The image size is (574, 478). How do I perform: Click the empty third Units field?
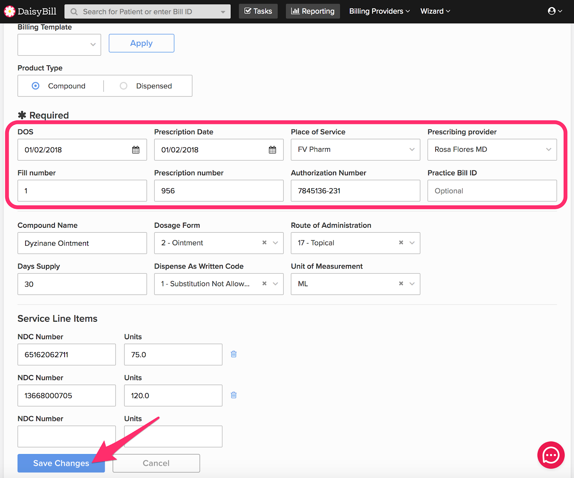(x=173, y=436)
